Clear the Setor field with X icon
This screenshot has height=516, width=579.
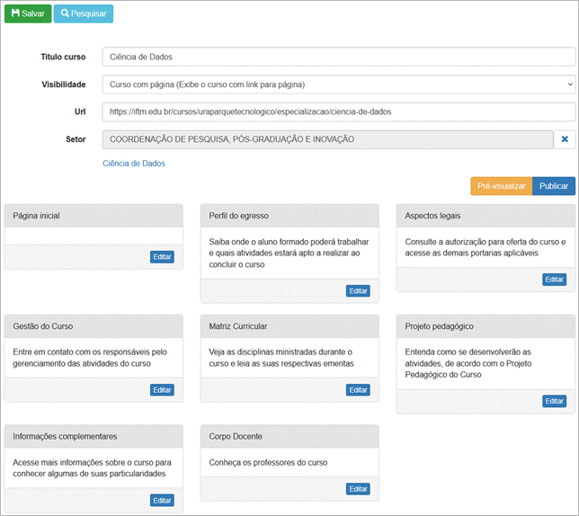tap(564, 139)
